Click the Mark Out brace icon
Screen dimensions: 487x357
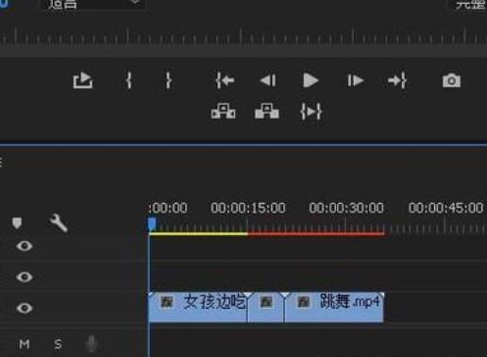pos(169,80)
